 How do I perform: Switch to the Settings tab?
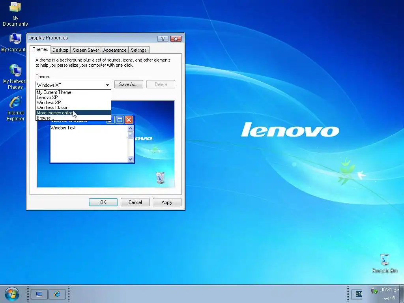click(138, 50)
